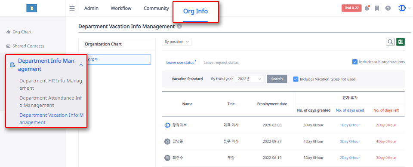Open the By position dropdown
413x167 pixels.
pyautogui.click(x=177, y=42)
